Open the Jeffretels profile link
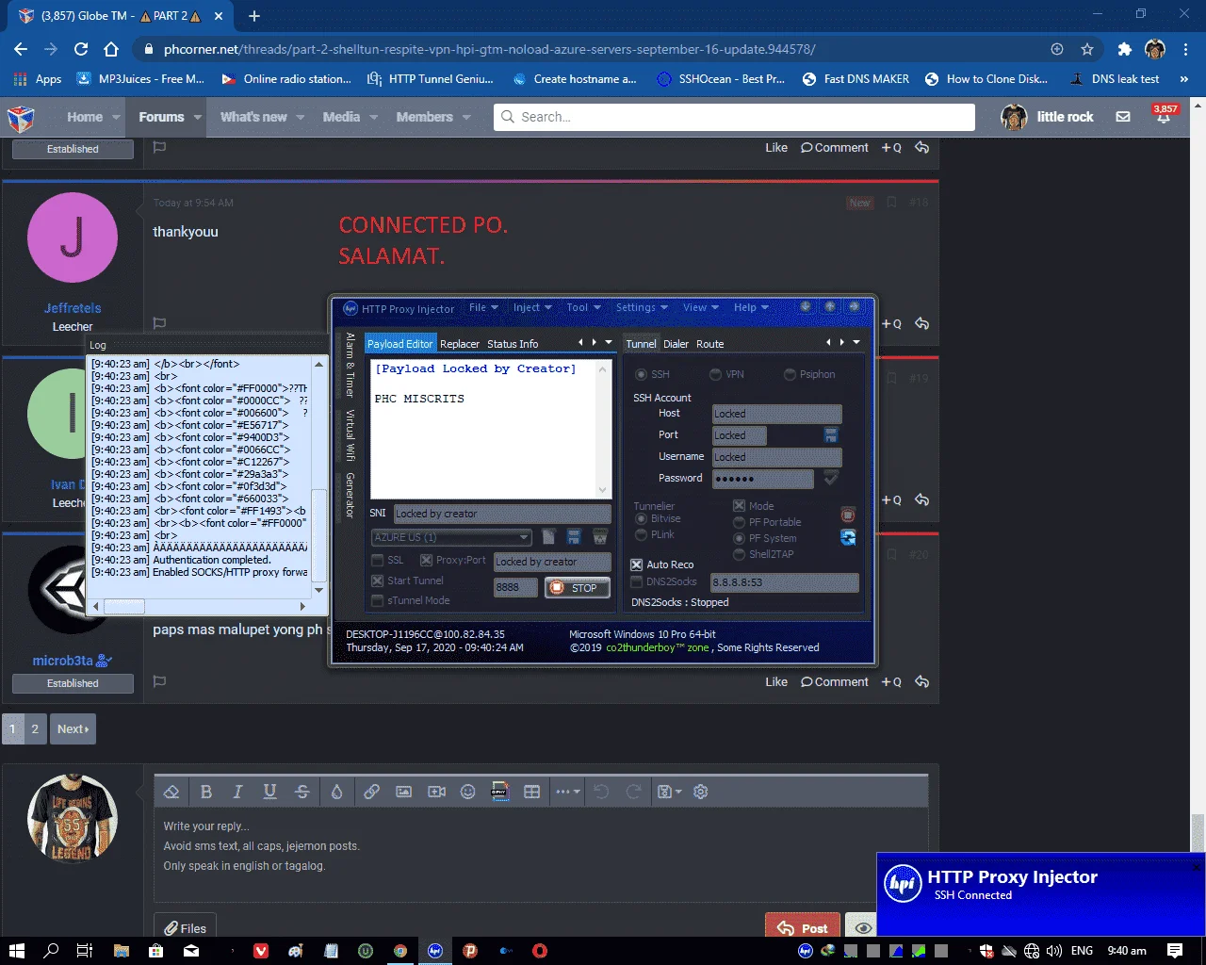 click(x=73, y=308)
